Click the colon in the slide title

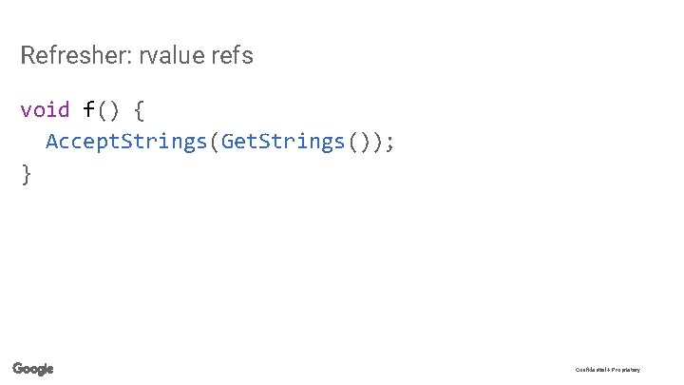tap(130, 58)
